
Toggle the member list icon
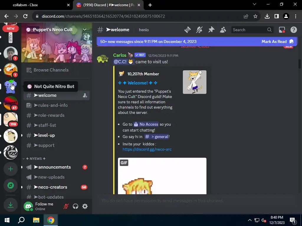click(223, 30)
